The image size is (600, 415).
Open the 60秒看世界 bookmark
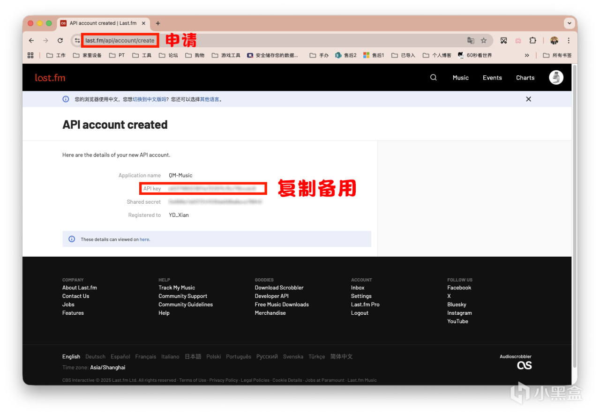pos(475,55)
